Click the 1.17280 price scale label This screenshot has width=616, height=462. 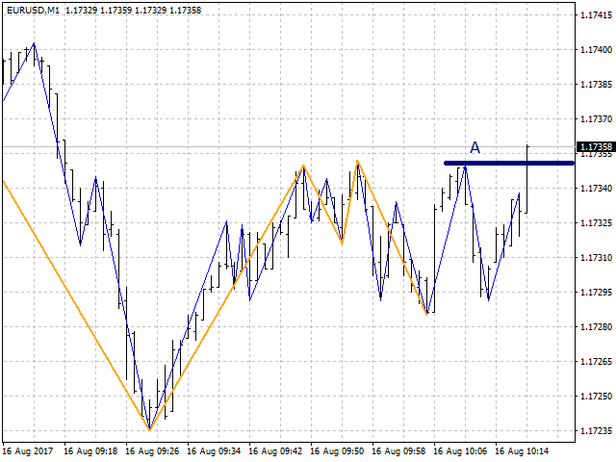click(596, 327)
